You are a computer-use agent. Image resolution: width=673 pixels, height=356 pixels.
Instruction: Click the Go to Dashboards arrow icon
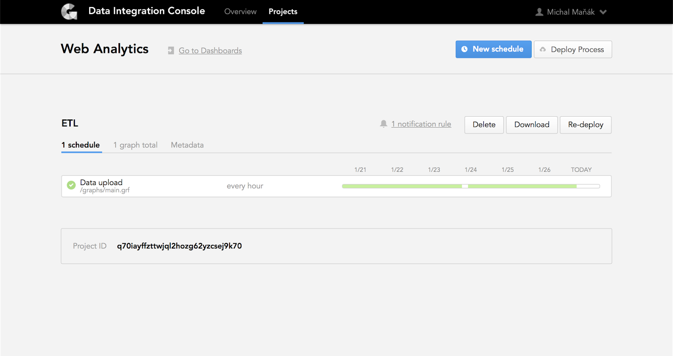171,51
